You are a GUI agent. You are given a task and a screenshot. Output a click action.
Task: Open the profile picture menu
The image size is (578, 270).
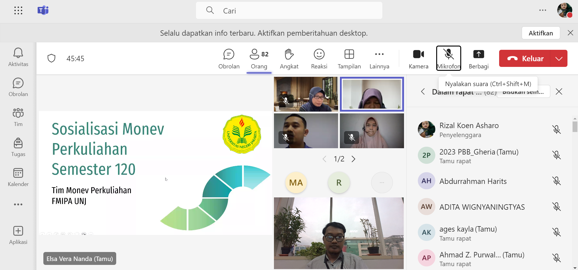point(565,10)
